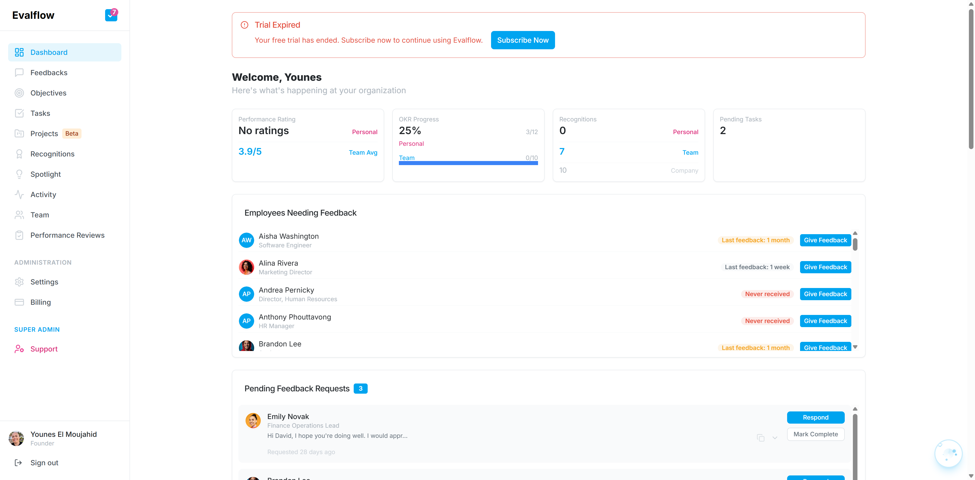The height and width of the screenshot is (480, 975).
Task: Click the Objectives target icon in sidebar
Action: [x=19, y=93]
